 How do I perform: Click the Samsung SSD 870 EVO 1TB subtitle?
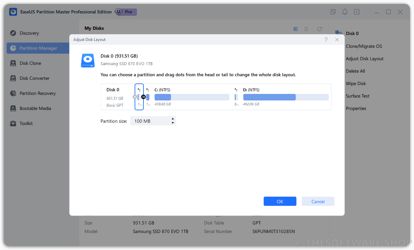(126, 64)
